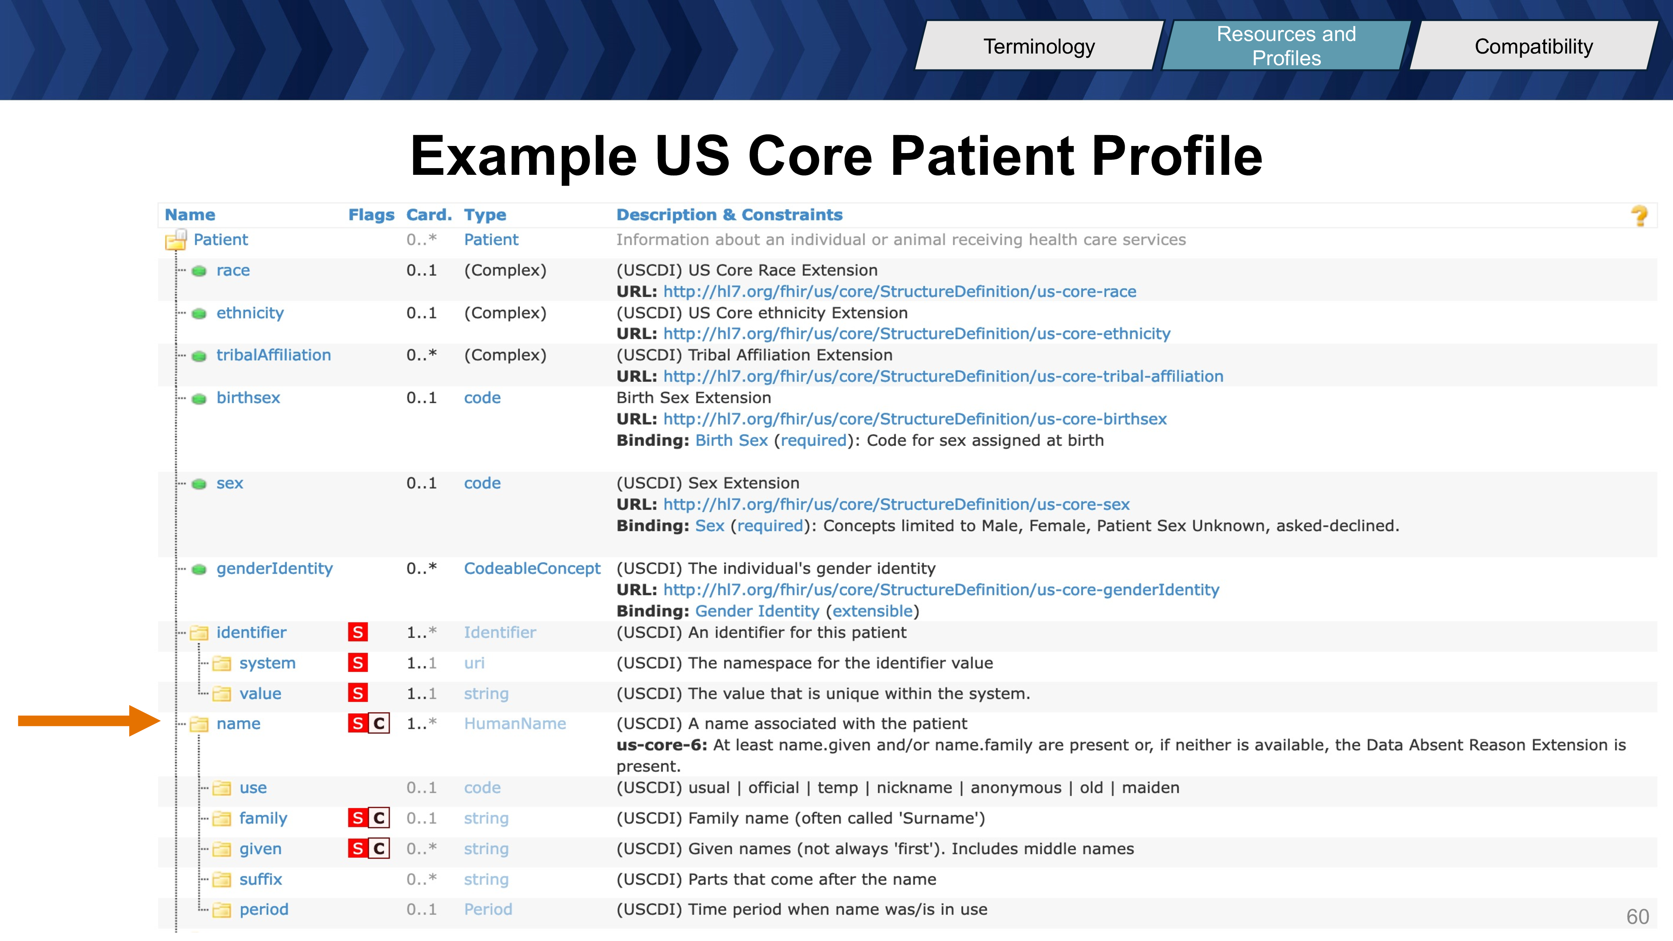
Task: Click the folder icon beside name
Action: (199, 724)
